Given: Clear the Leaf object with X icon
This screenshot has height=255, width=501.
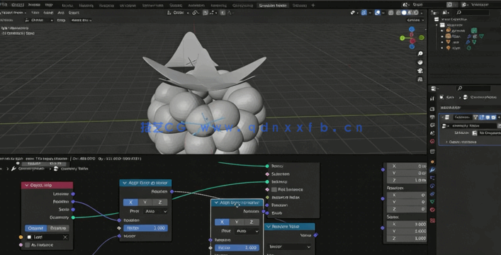Looking at the screenshot, I should (65, 237).
